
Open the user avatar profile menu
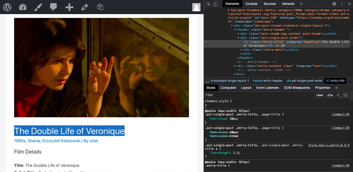196,7
